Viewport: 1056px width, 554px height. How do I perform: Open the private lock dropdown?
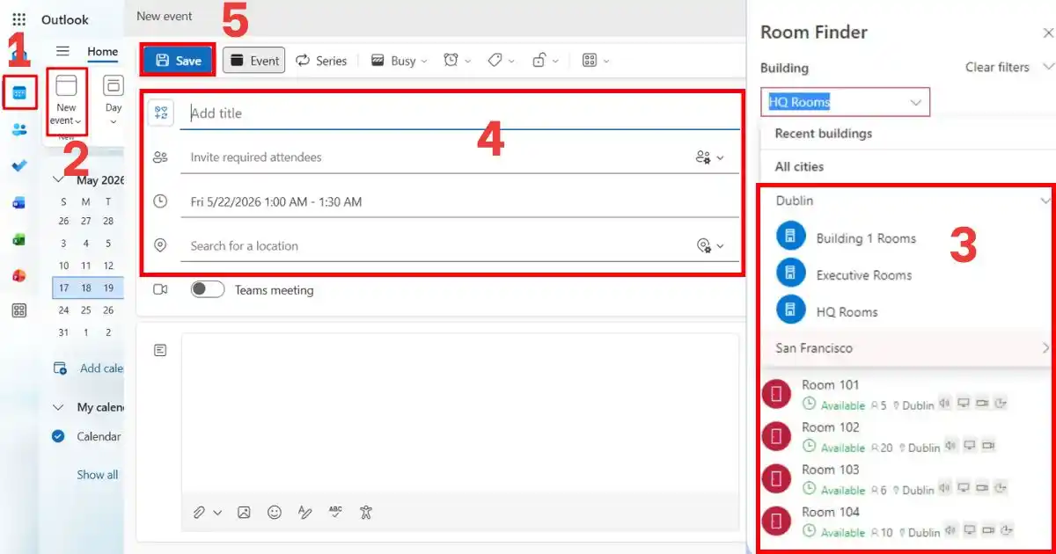(x=546, y=60)
